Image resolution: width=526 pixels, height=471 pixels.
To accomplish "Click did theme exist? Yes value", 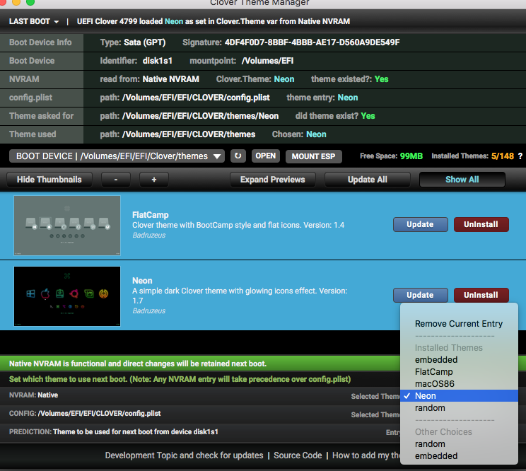I will click(368, 116).
